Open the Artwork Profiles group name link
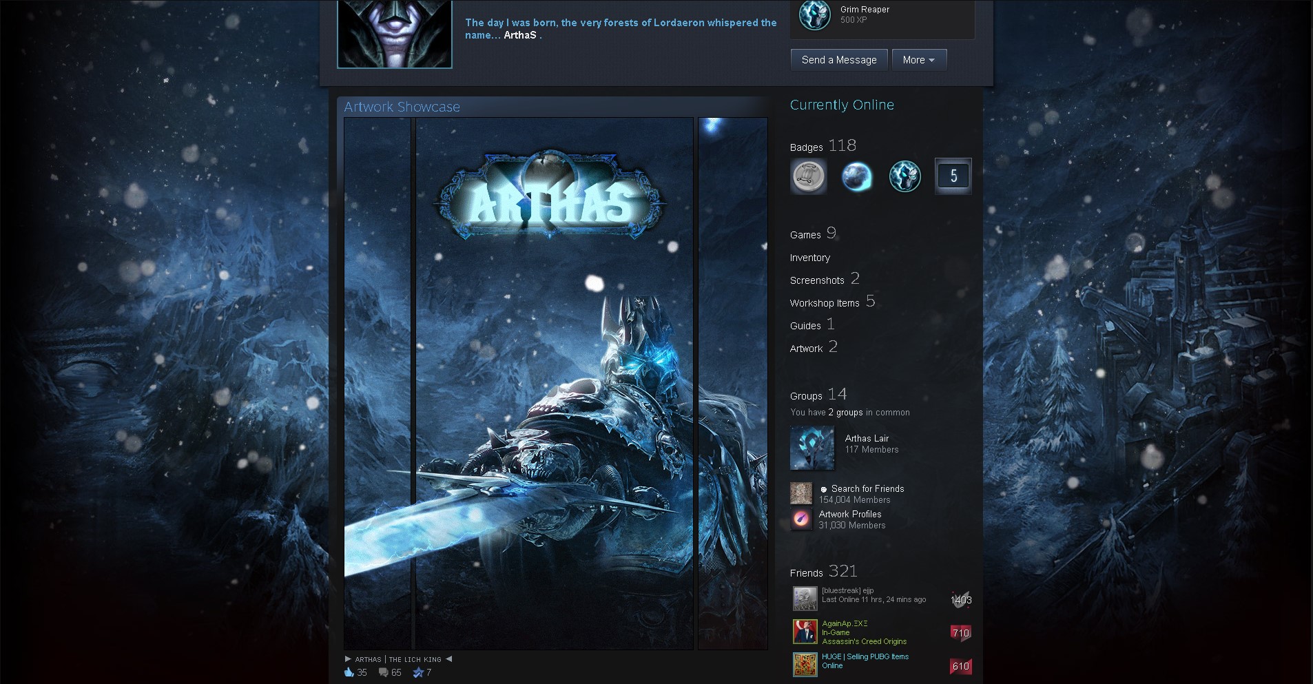This screenshot has width=1313, height=684. (x=850, y=514)
